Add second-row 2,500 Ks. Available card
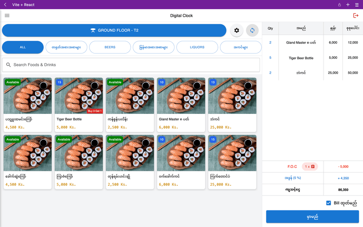Screen dimensions: 363x227 coord(130,162)
